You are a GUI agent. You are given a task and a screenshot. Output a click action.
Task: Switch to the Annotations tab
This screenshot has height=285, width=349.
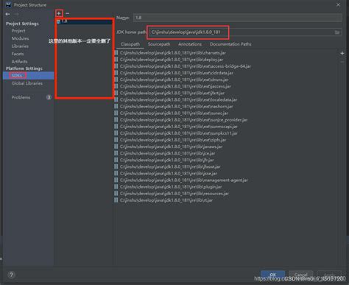[190, 44]
